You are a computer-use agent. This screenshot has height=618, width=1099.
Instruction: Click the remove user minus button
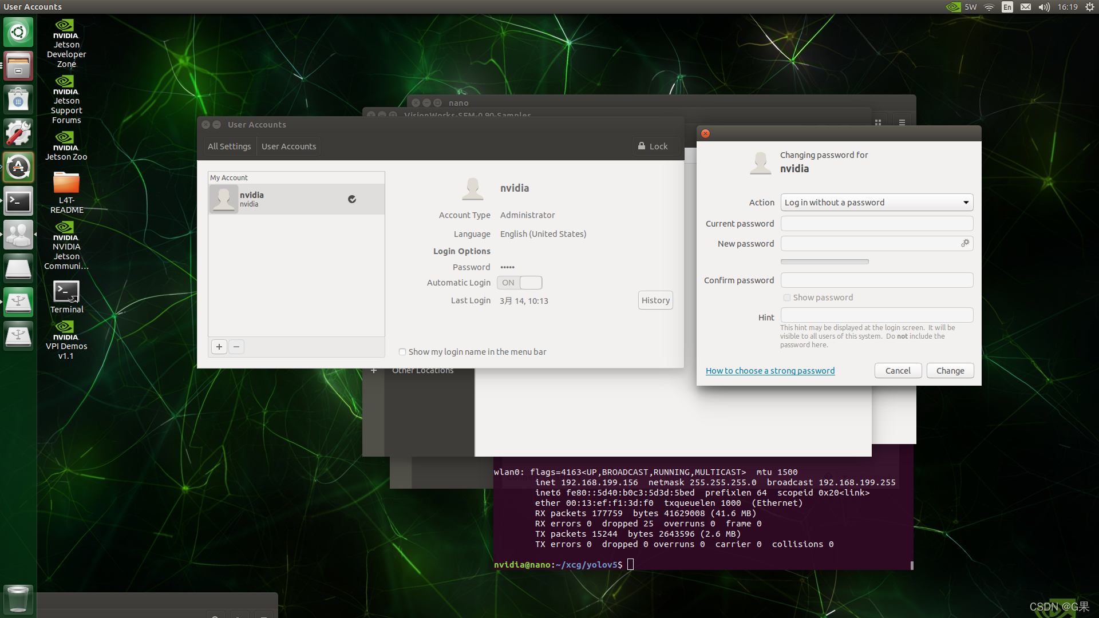(x=236, y=347)
